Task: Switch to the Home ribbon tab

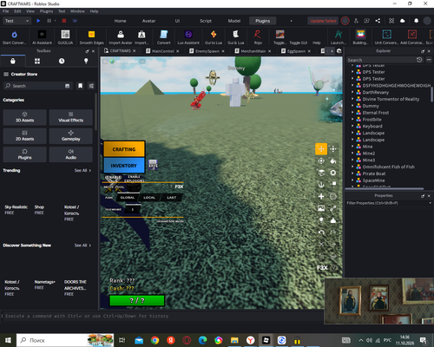Action: (120, 21)
